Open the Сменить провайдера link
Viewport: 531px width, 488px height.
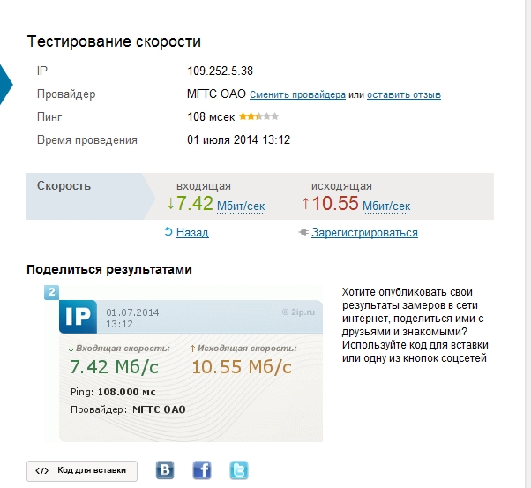coord(297,94)
